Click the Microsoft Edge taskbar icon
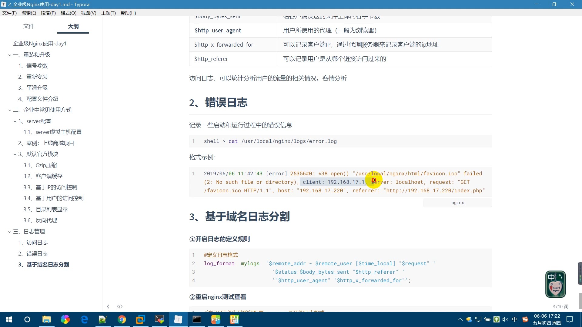The height and width of the screenshot is (327, 582). pos(84,319)
